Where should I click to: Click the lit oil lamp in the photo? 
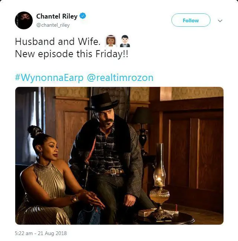160,181
